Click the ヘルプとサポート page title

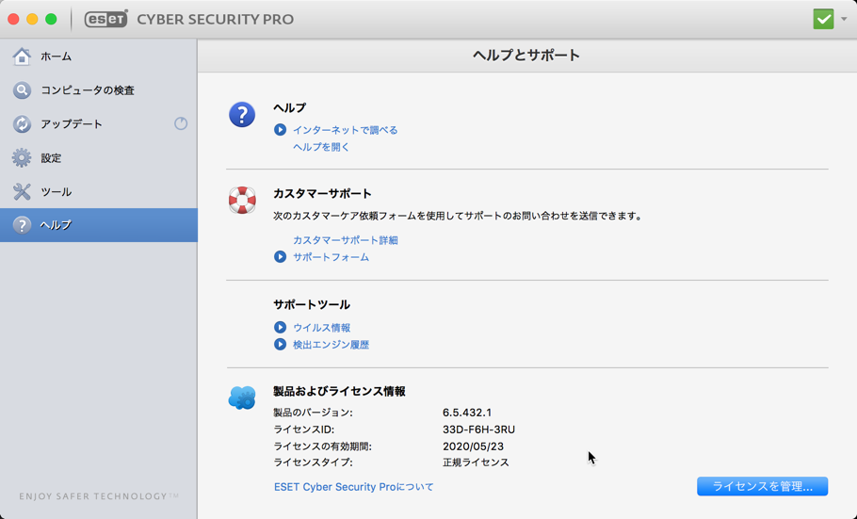tap(526, 56)
